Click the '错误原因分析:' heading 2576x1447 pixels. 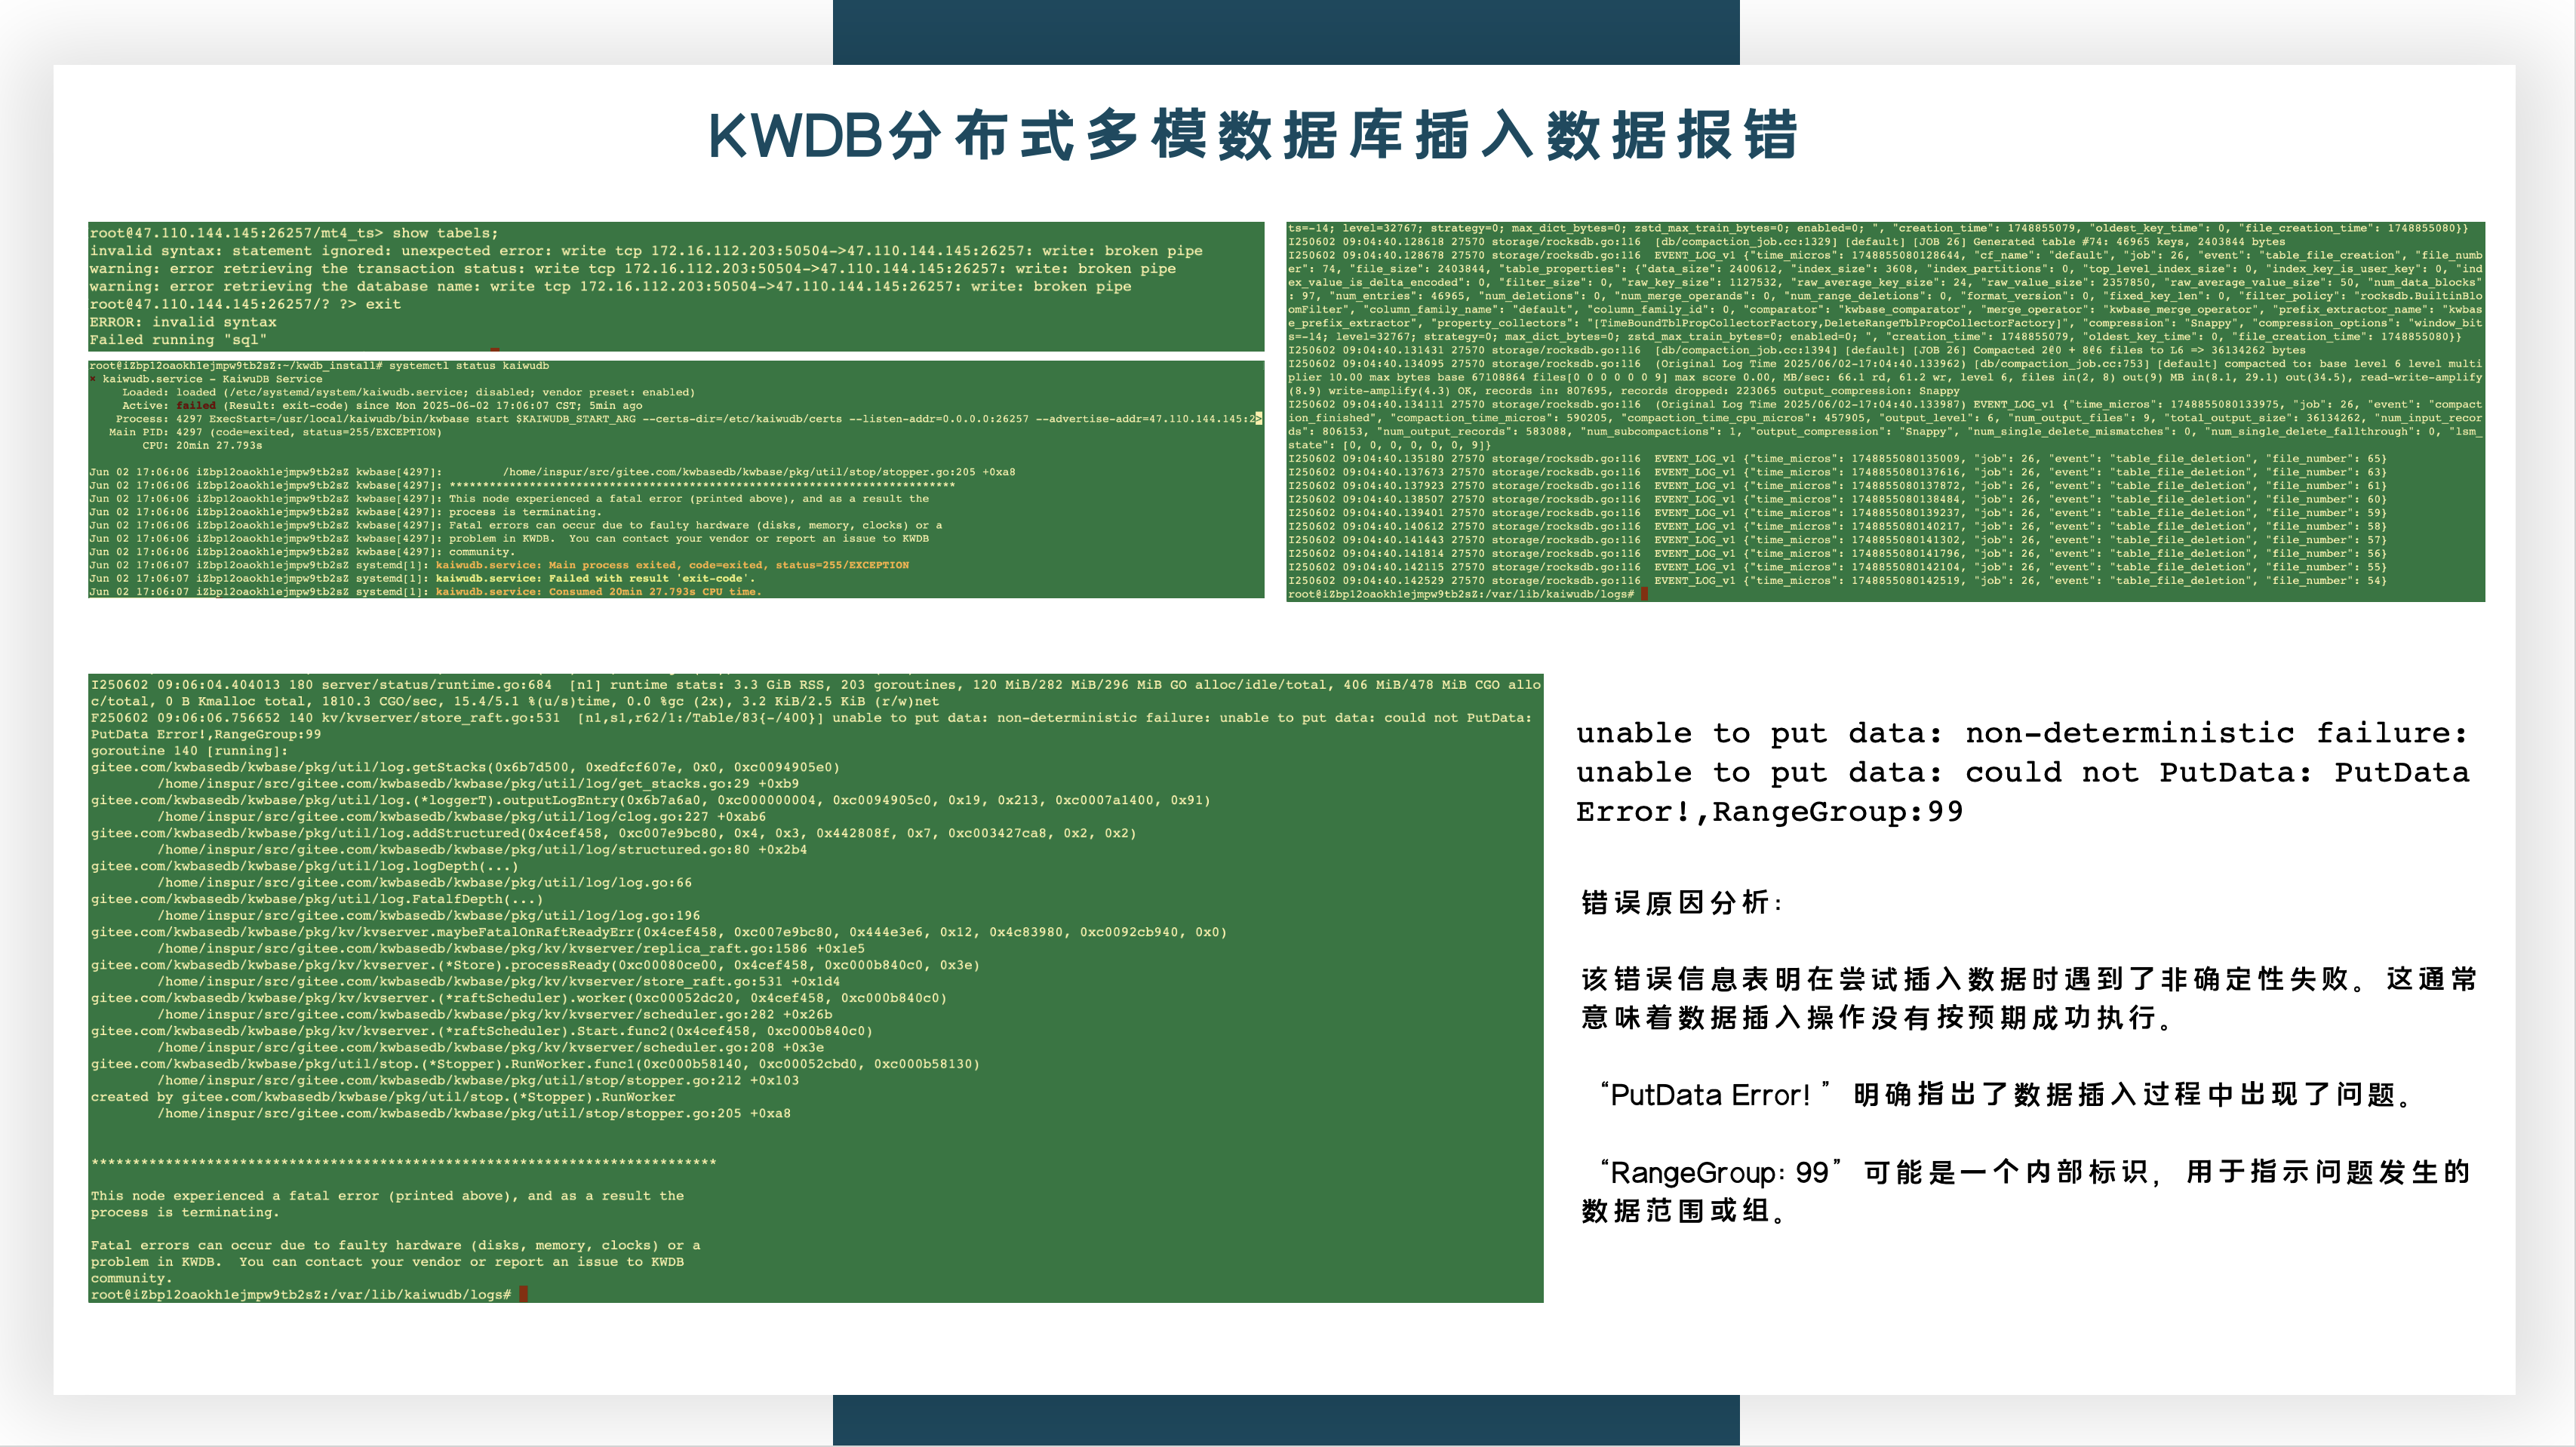tap(1681, 903)
